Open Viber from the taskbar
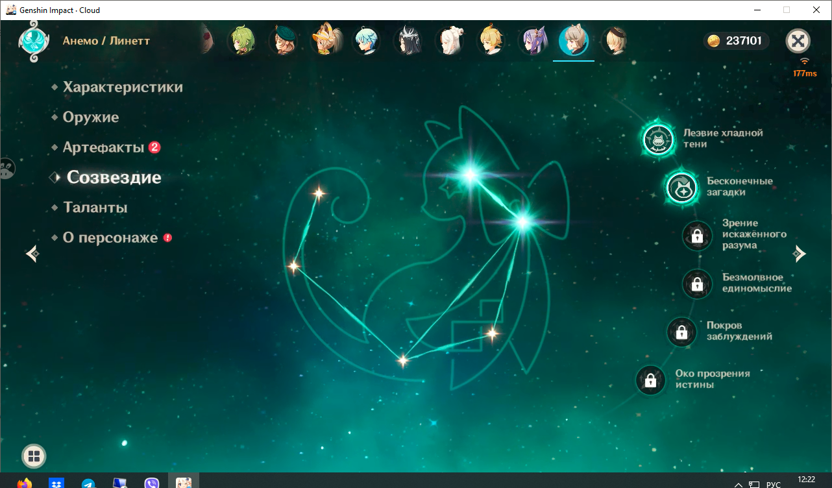832x488 pixels. tap(152, 483)
